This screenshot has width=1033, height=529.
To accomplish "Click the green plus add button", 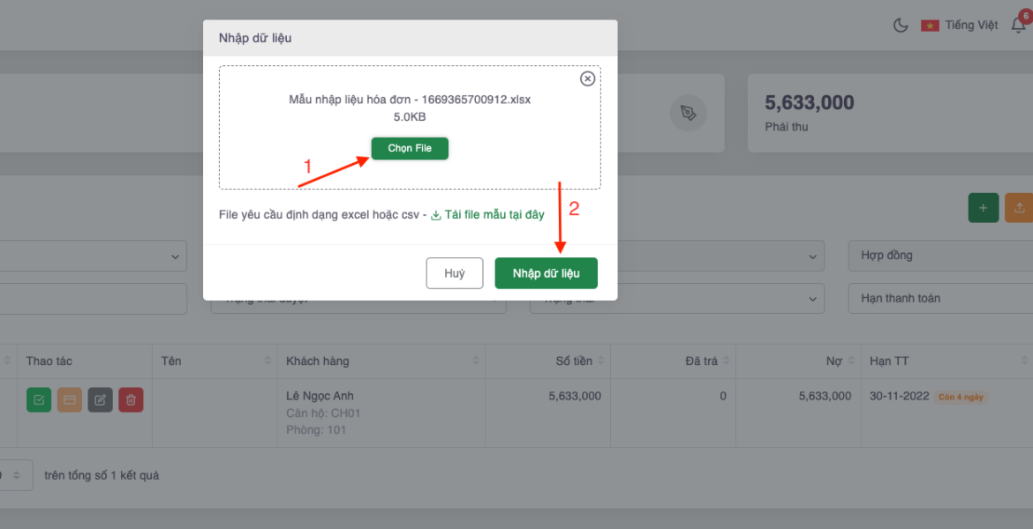I will pyautogui.click(x=983, y=207).
